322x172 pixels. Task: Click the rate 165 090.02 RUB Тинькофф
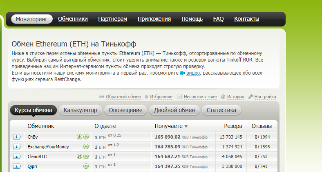click(x=181, y=137)
